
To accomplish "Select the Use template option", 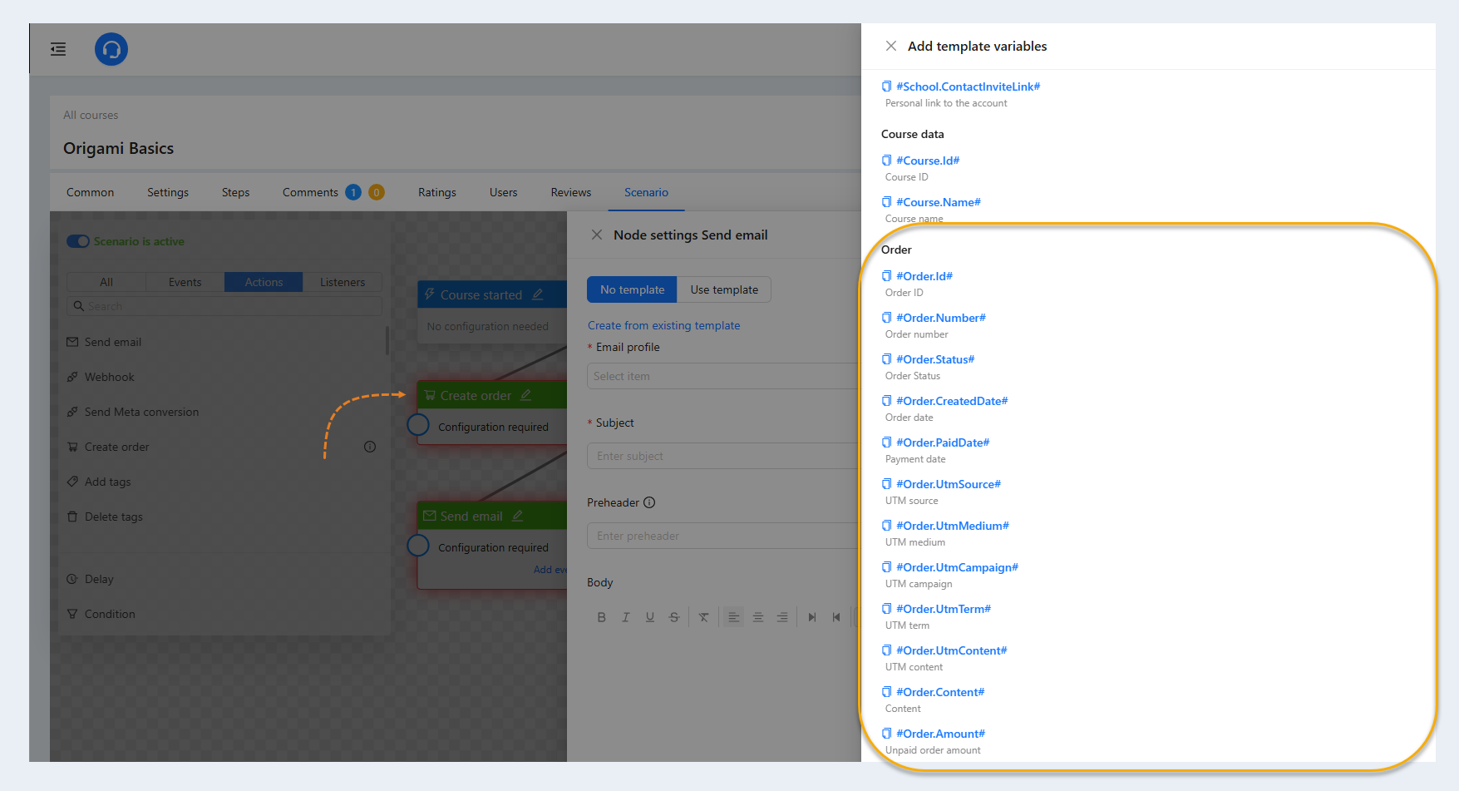I will tap(724, 289).
